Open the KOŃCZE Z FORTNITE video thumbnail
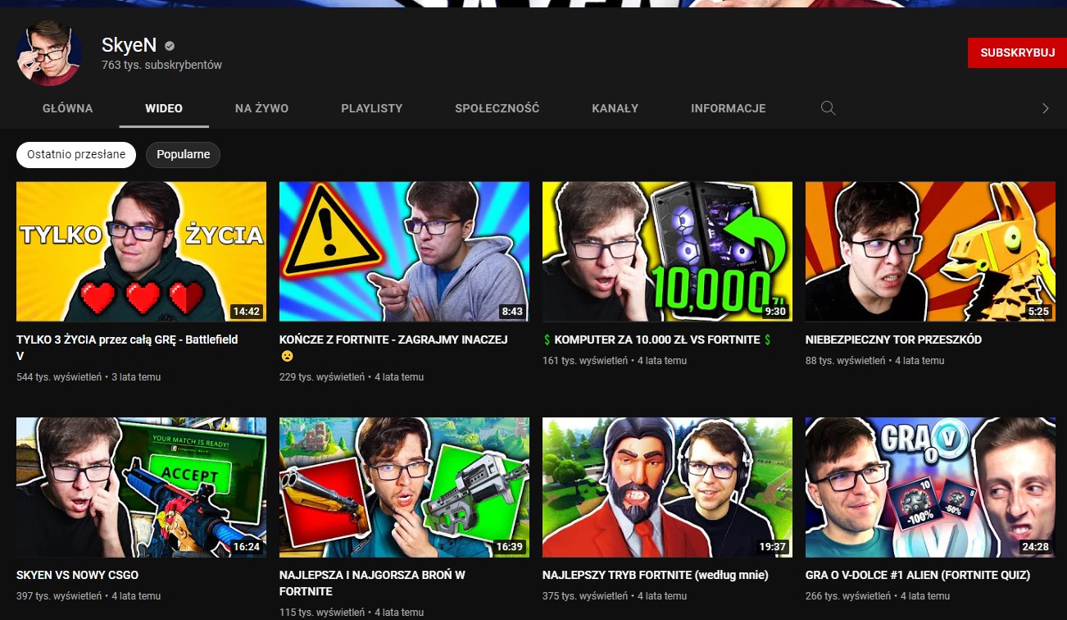Image resolution: width=1067 pixels, height=620 pixels. click(404, 252)
